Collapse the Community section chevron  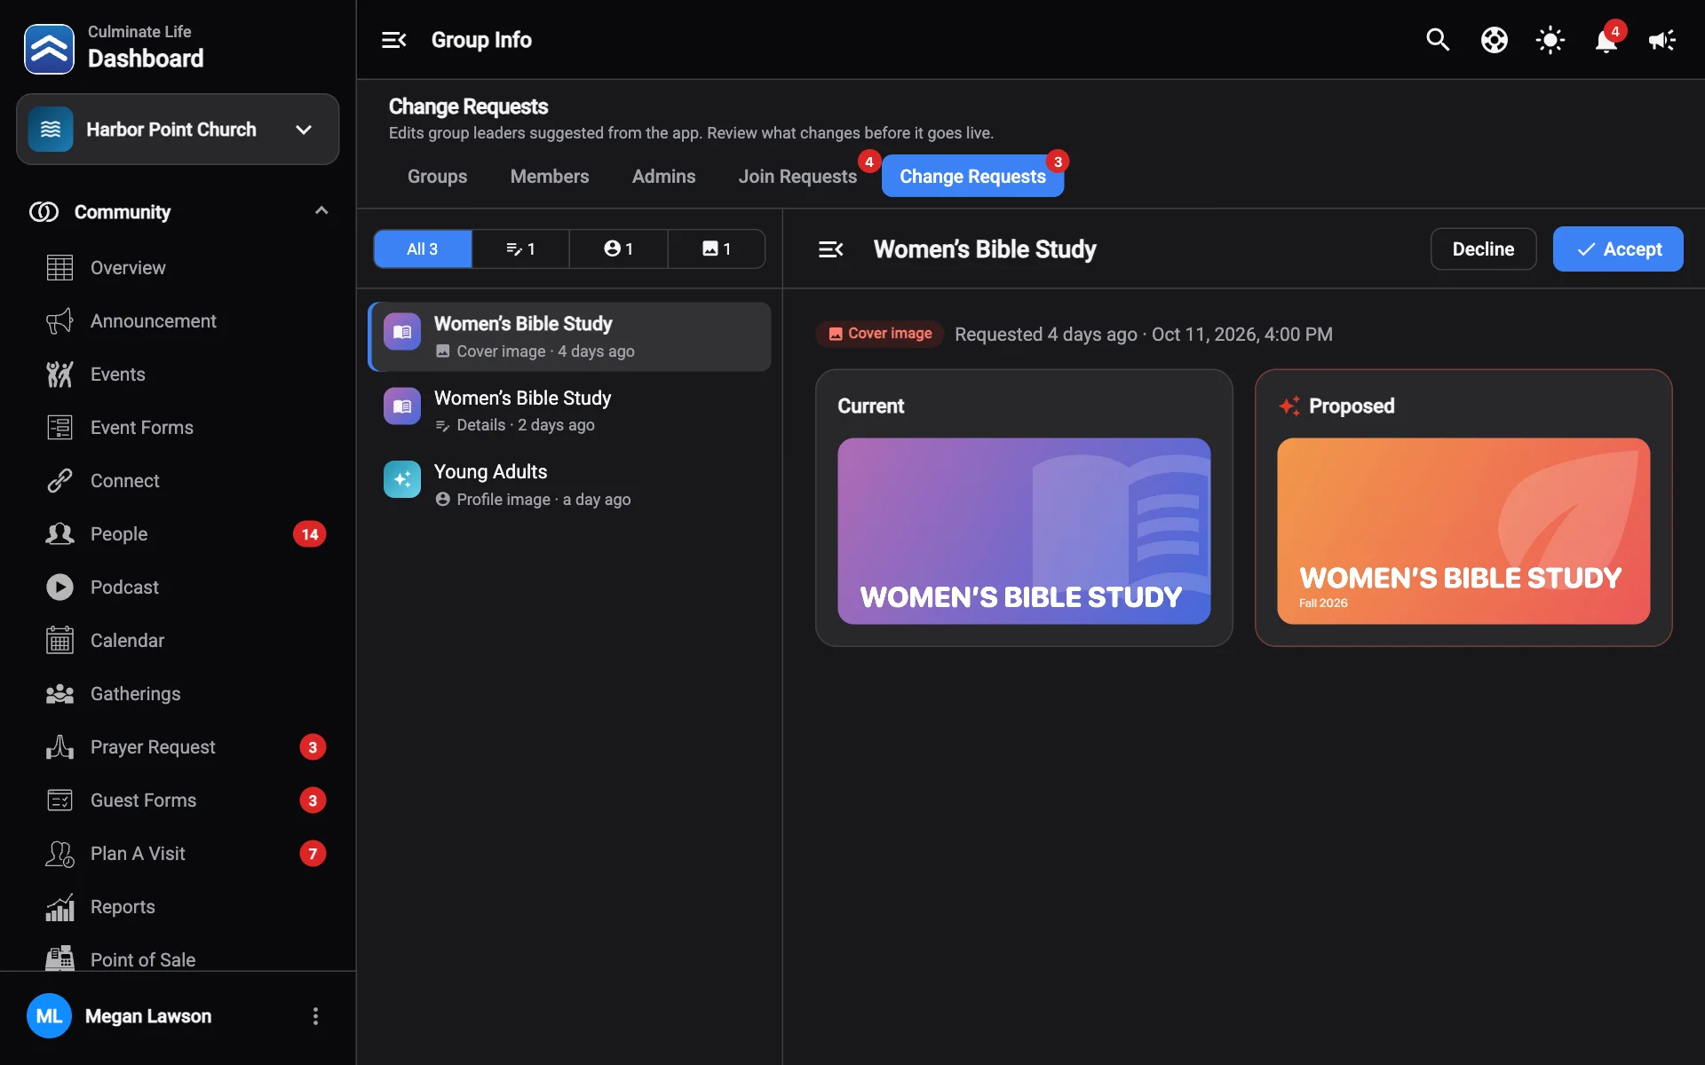tap(321, 211)
